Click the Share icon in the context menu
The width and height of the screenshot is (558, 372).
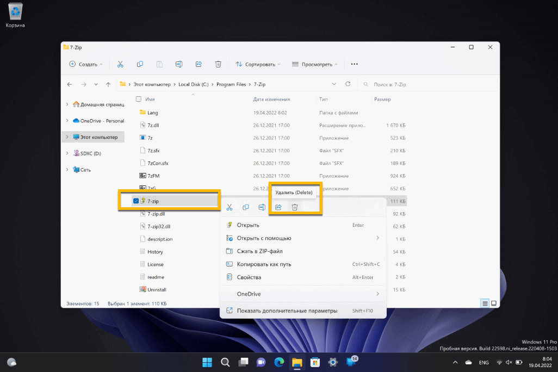[x=278, y=207]
